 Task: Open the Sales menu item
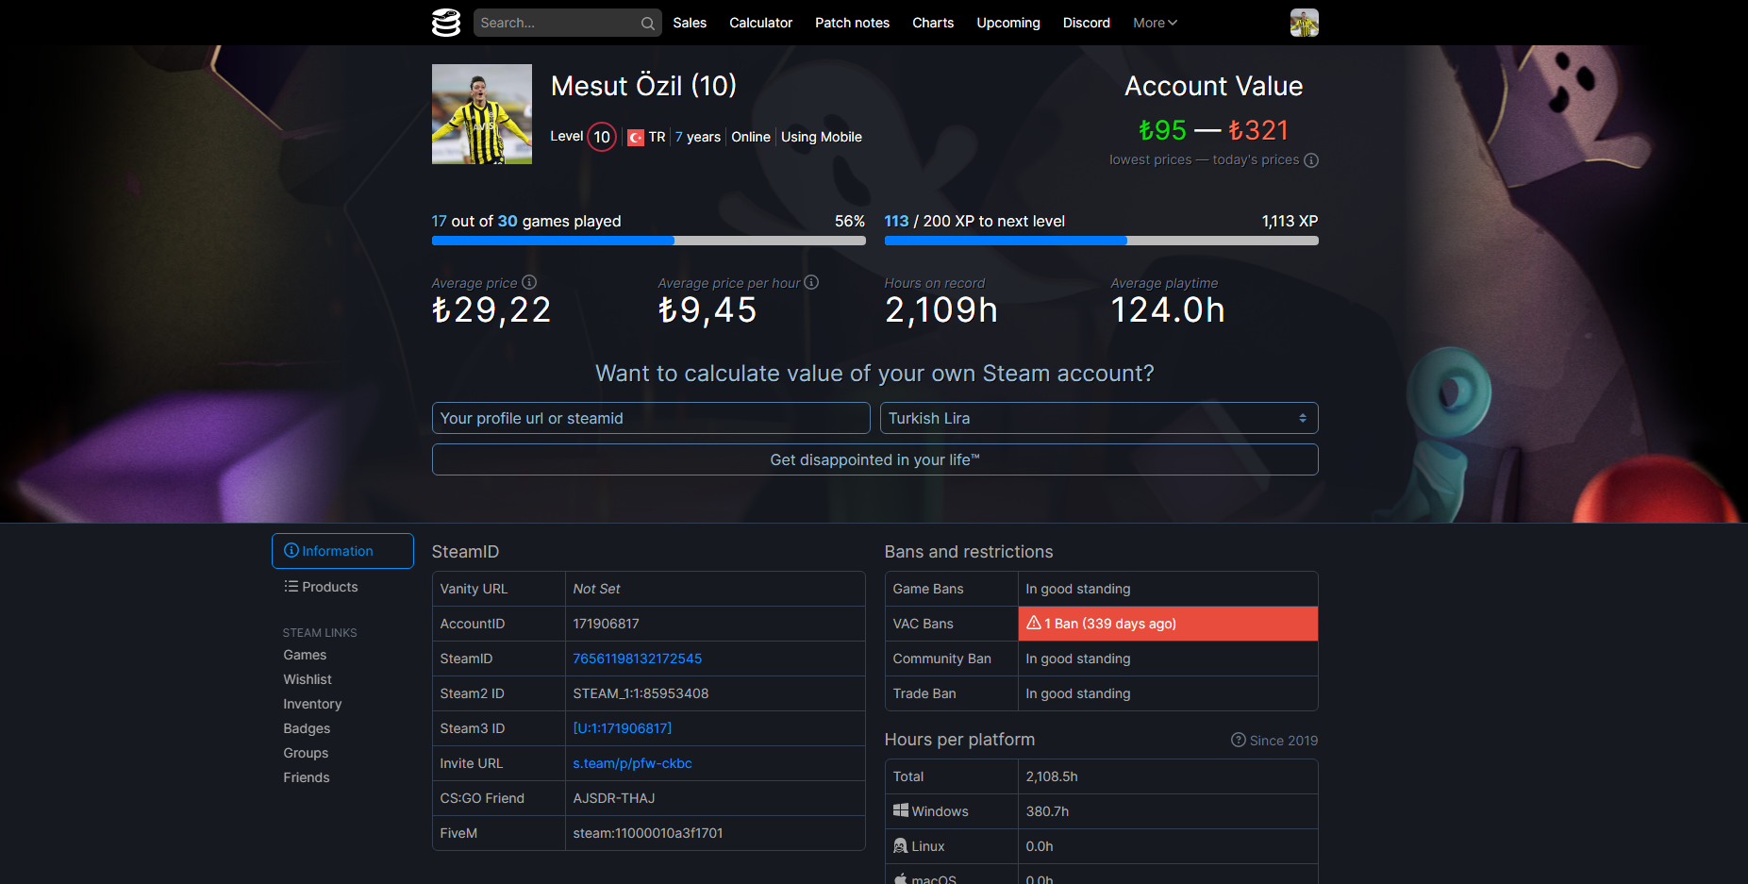point(690,23)
